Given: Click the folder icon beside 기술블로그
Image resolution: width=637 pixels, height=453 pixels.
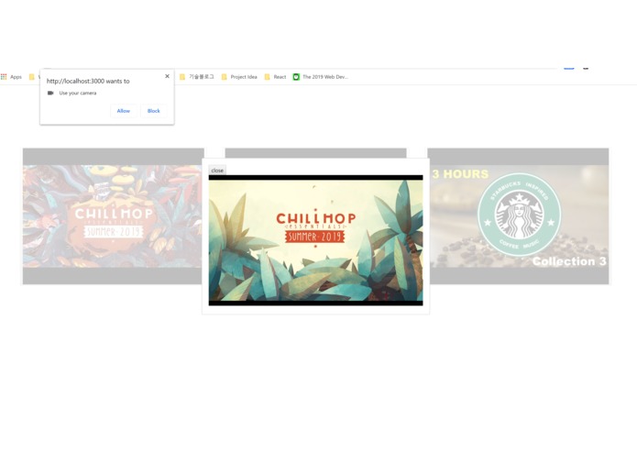Looking at the screenshot, I should (x=182, y=77).
